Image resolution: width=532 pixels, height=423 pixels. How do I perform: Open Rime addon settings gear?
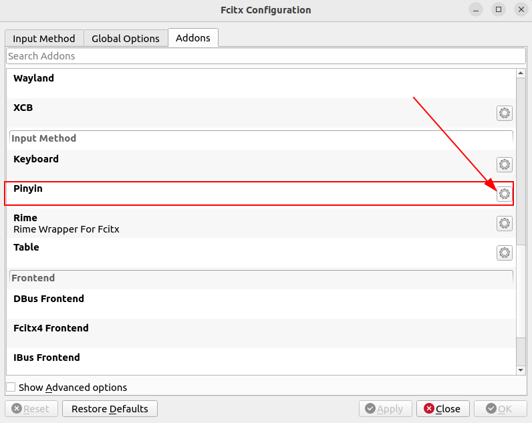pyautogui.click(x=504, y=223)
